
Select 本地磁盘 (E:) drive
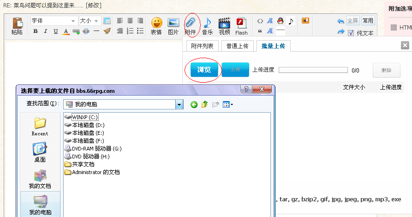click(x=84, y=133)
